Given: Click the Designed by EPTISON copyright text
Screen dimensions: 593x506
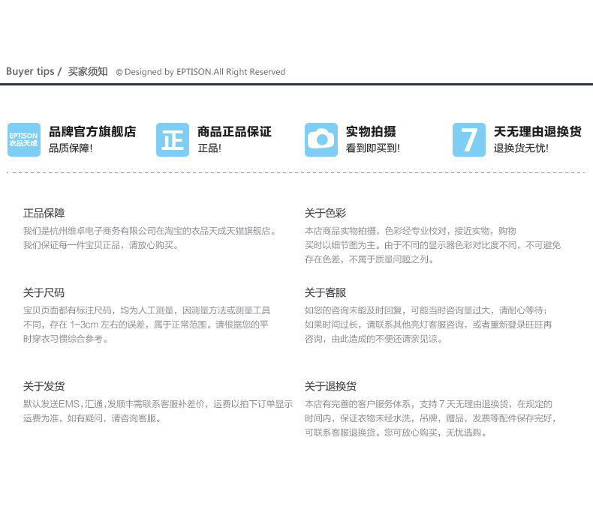Looking at the screenshot, I should coord(200,72).
